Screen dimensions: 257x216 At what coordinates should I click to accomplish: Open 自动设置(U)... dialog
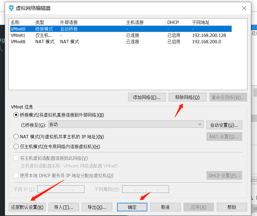pyautogui.click(x=224, y=125)
